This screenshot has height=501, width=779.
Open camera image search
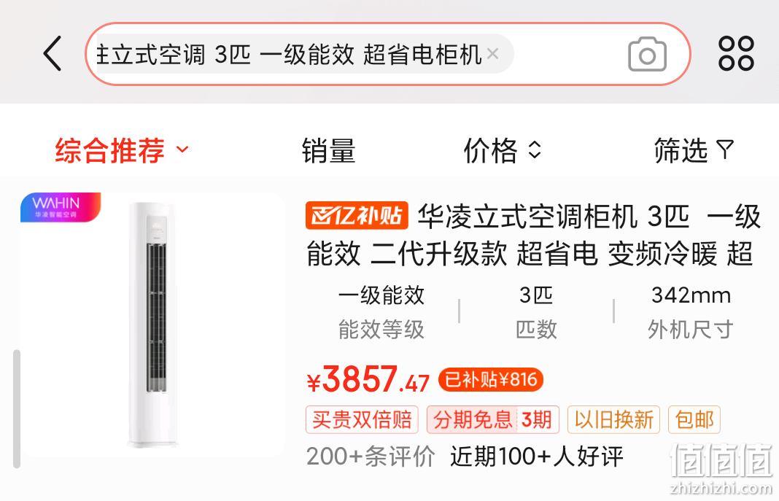pyautogui.click(x=647, y=54)
